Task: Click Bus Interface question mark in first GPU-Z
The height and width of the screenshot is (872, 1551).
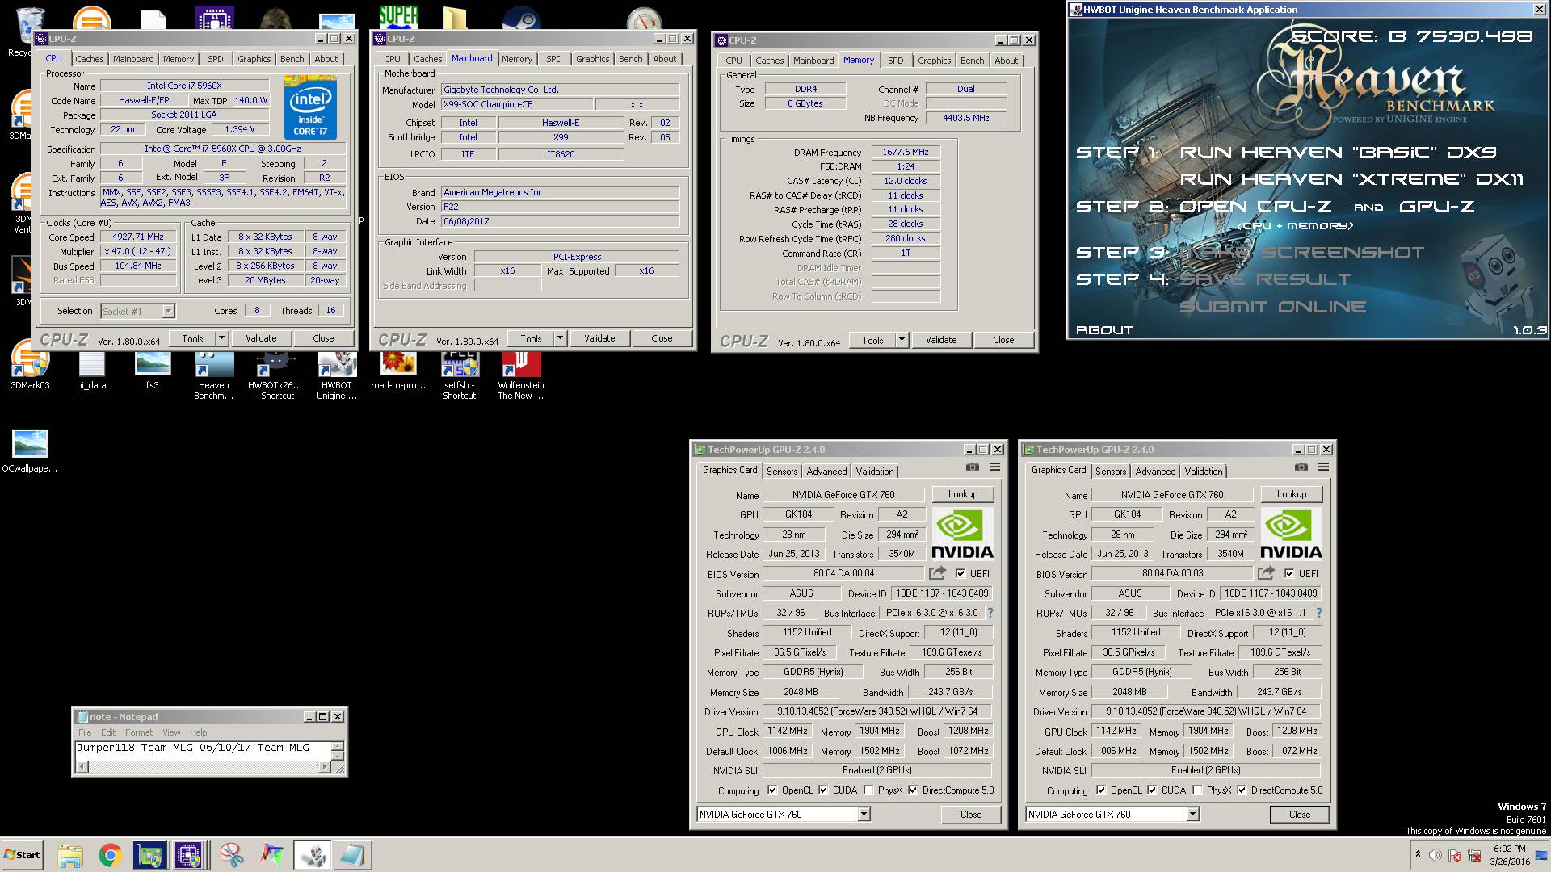Action: [x=990, y=613]
